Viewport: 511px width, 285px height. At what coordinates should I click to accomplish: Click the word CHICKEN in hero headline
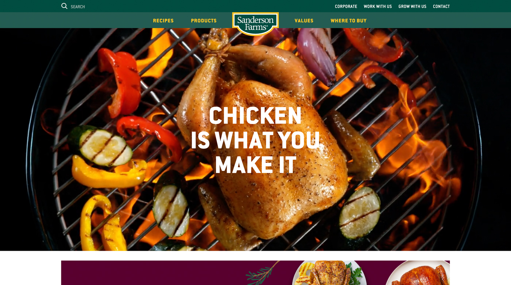[x=255, y=116]
